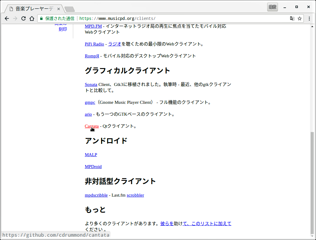Viewport: 316px width, 240px height.
Task: Open the Chrome three-dot menu
Action: tap(309, 18)
